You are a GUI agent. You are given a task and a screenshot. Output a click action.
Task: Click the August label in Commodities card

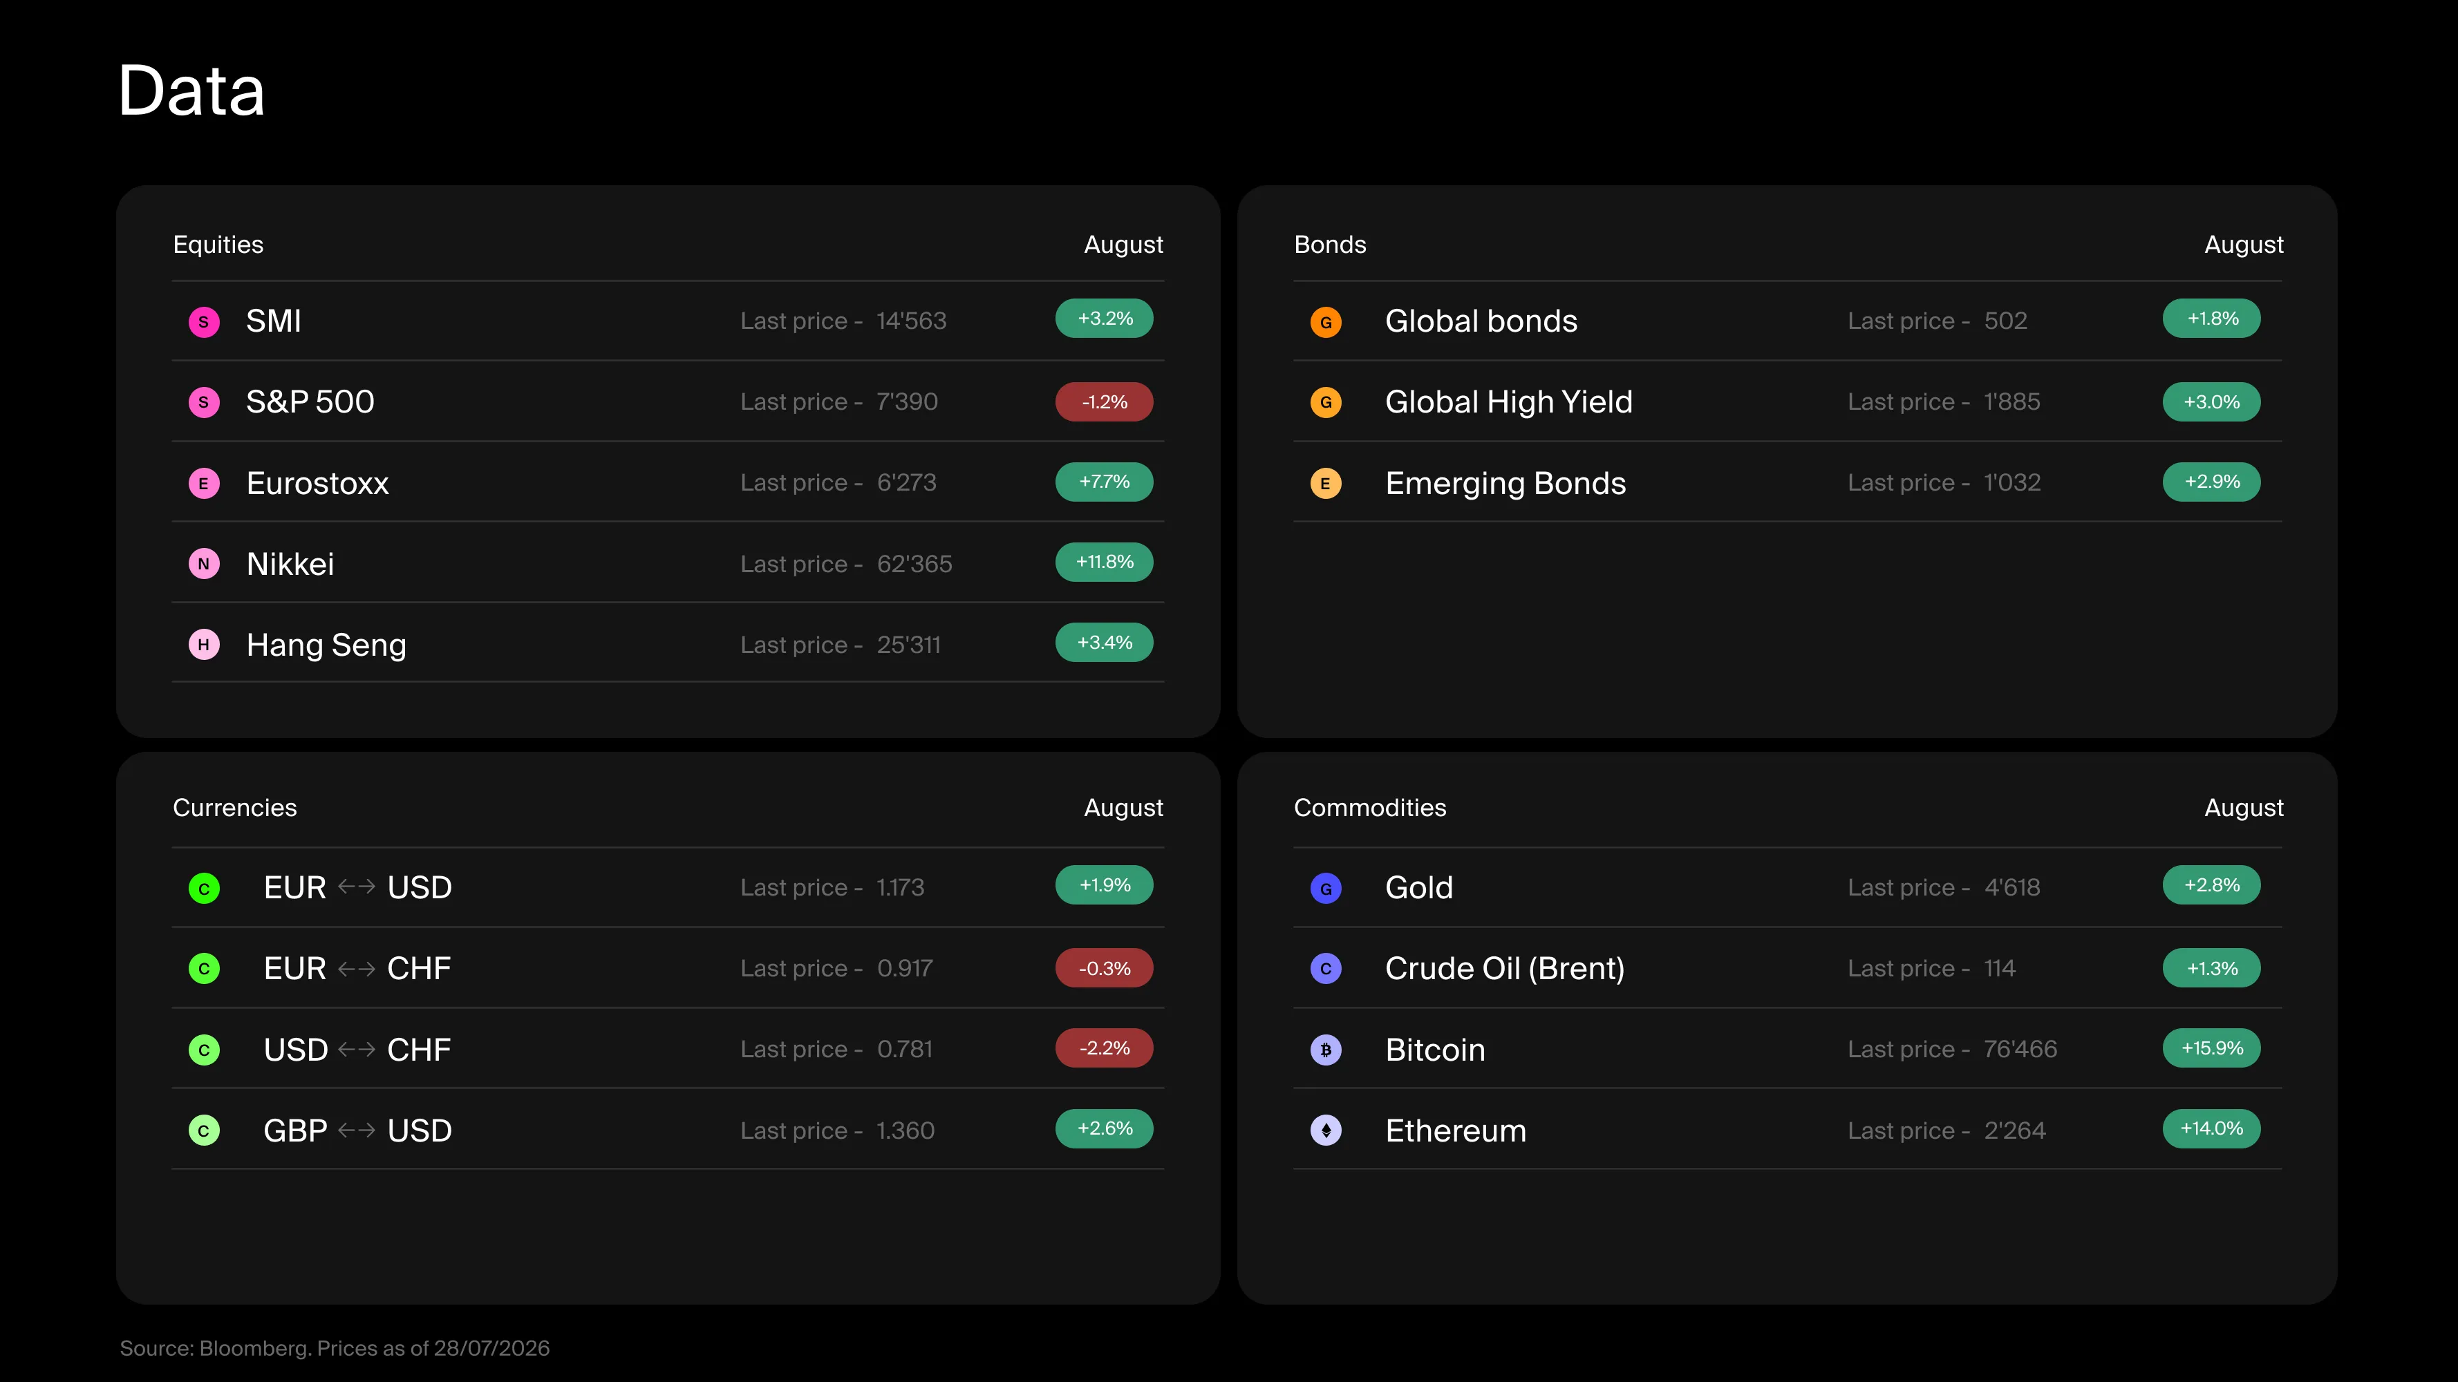coord(2243,808)
